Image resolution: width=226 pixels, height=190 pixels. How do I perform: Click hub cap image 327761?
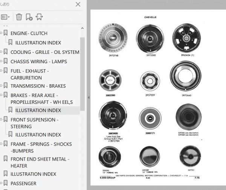tap(190, 156)
